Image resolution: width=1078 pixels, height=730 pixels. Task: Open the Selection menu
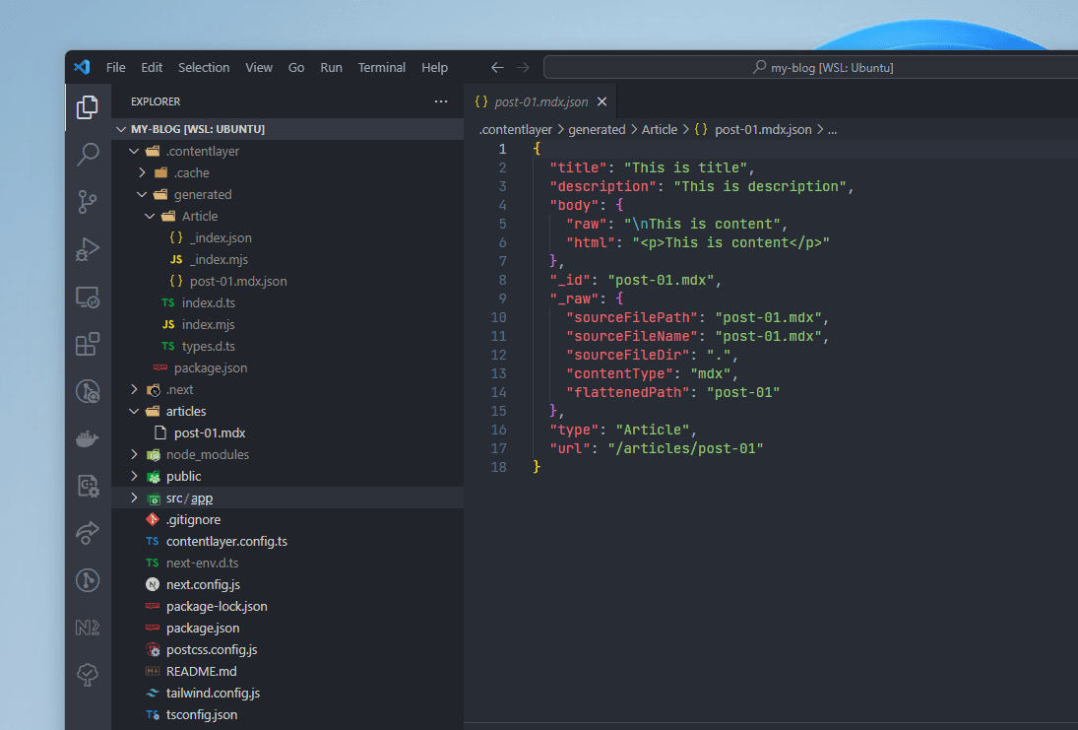click(204, 67)
